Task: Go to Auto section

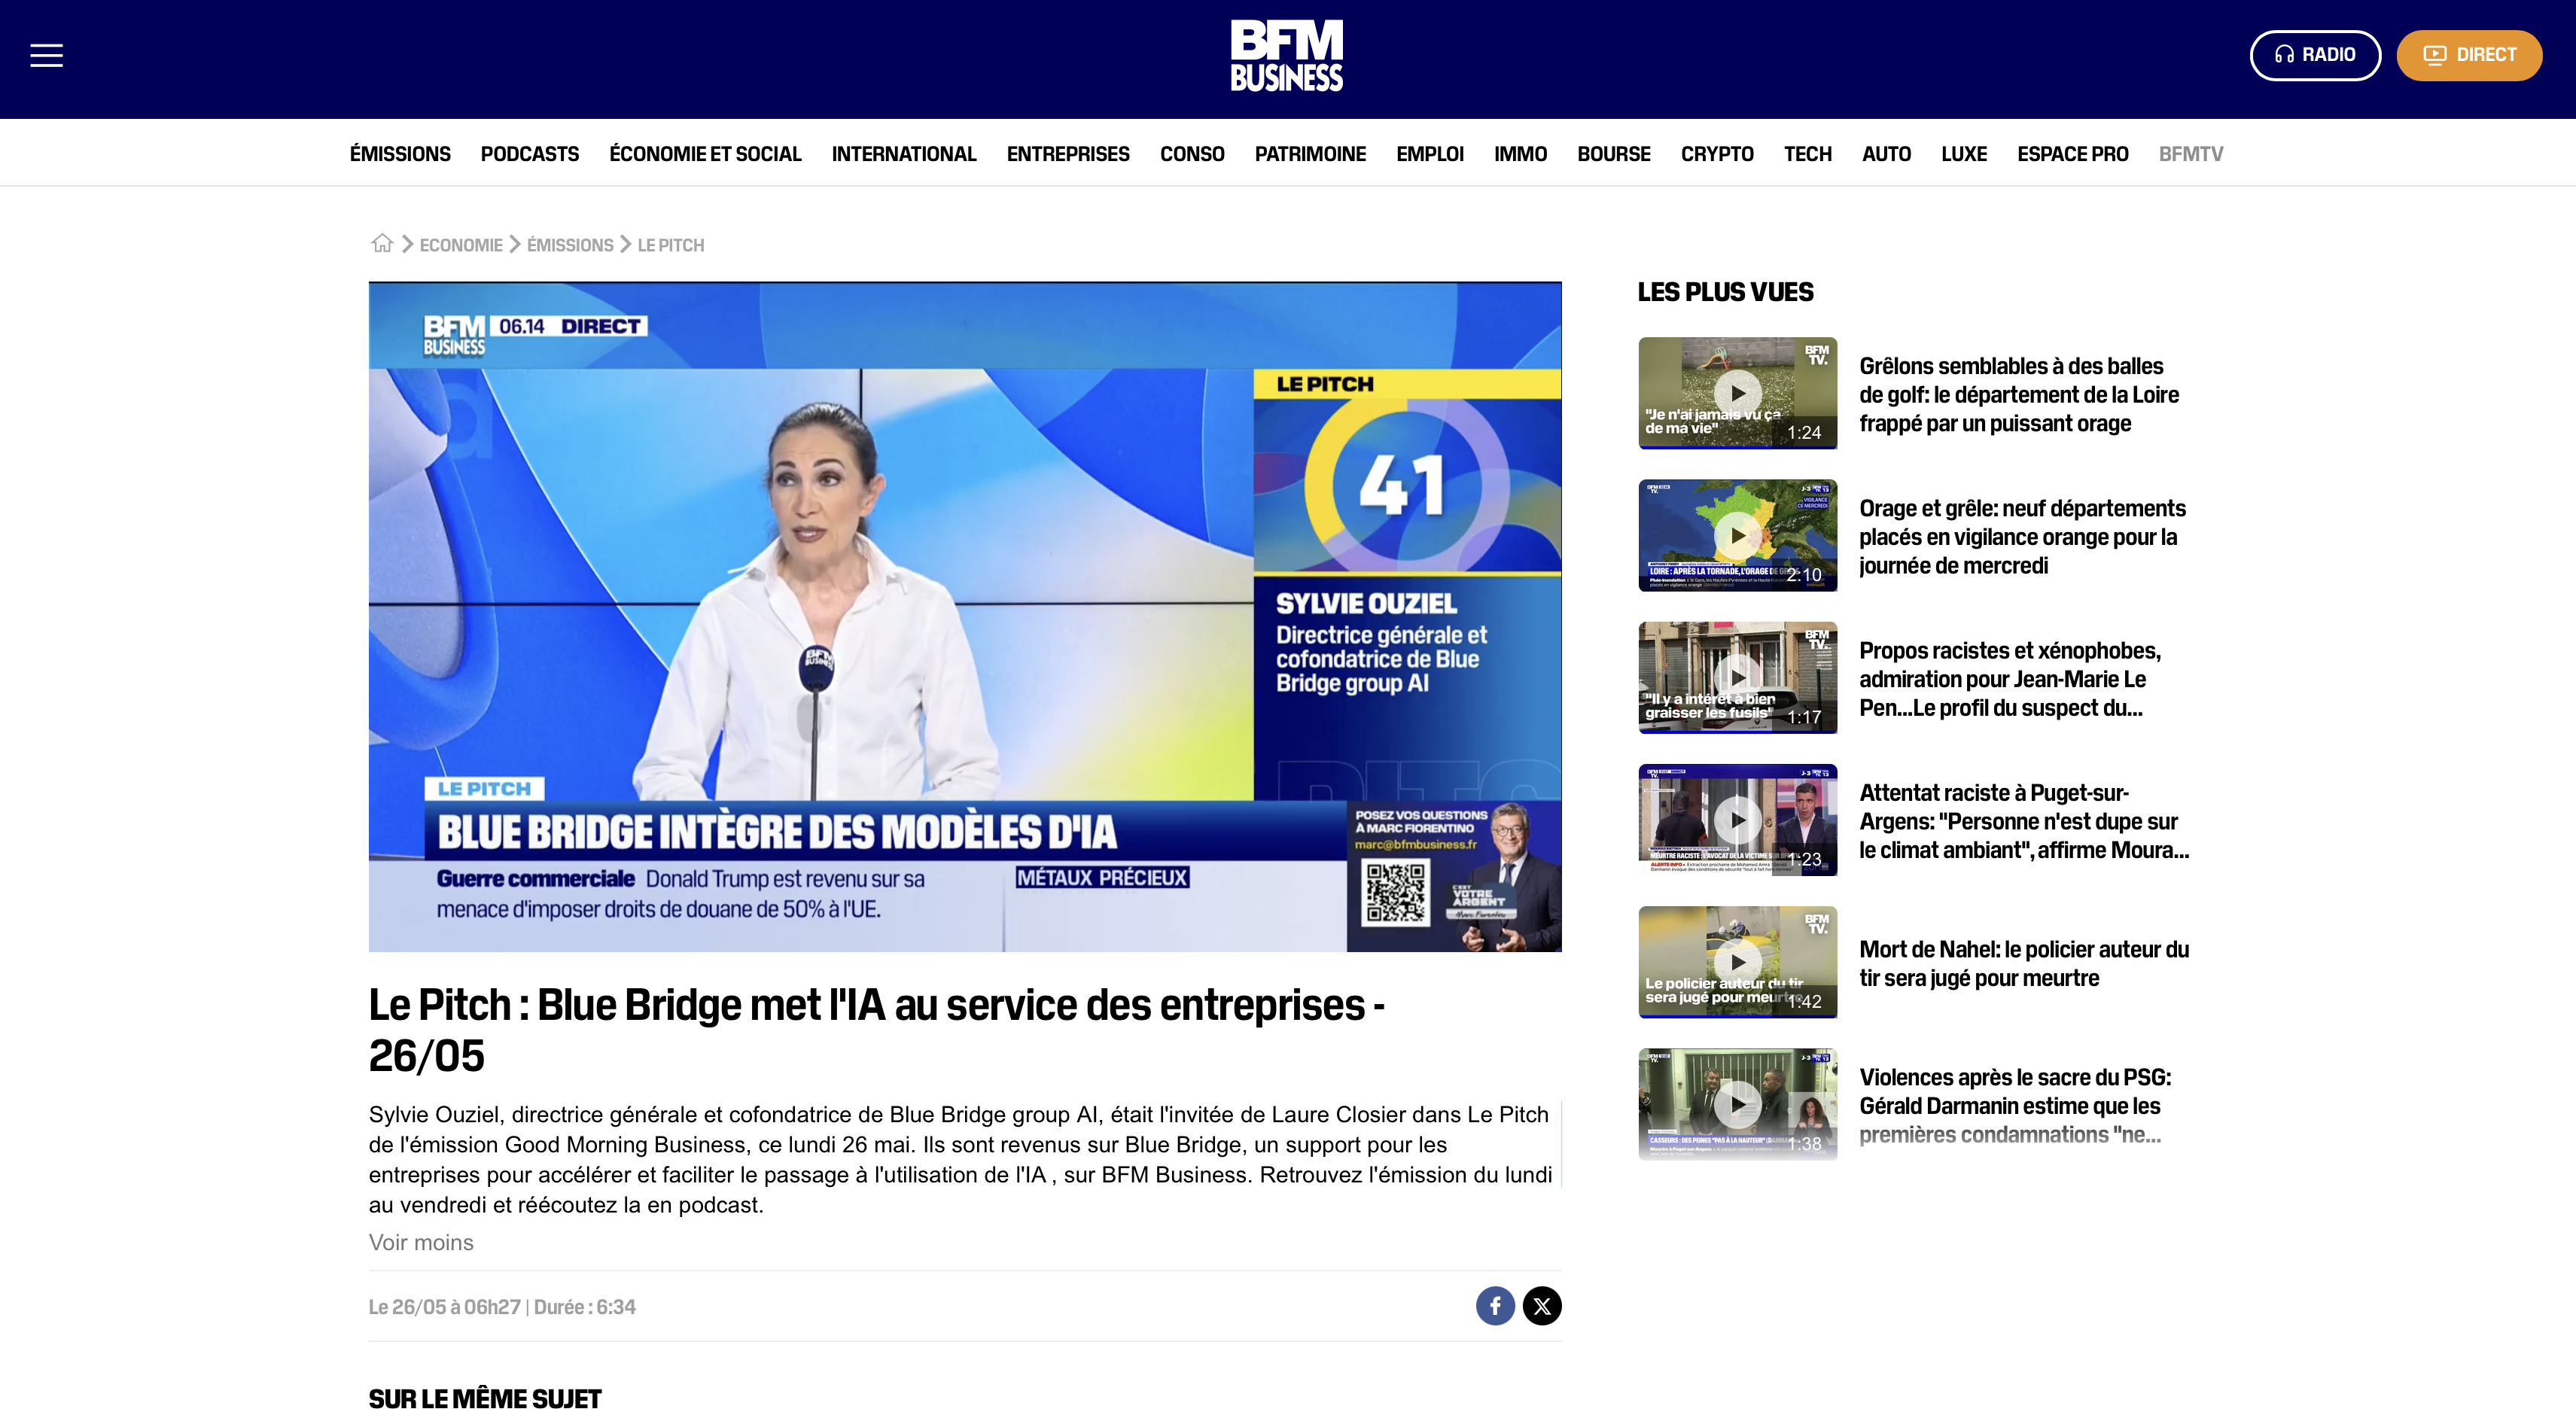Action: click(1886, 154)
